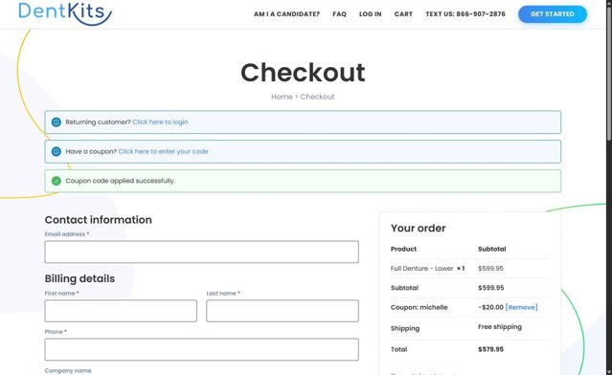This screenshot has height=375, width=612.
Task: Click the green checkmark success icon
Action: click(57, 181)
